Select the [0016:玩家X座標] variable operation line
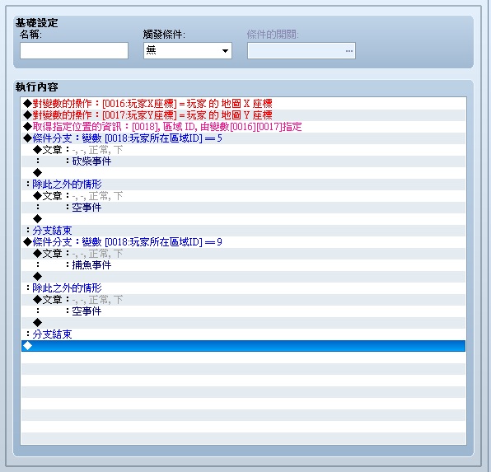The image size is (491, 472). click(x=243, y=103)
